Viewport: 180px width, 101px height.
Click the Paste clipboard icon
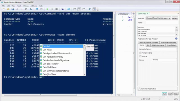(26, 9)
